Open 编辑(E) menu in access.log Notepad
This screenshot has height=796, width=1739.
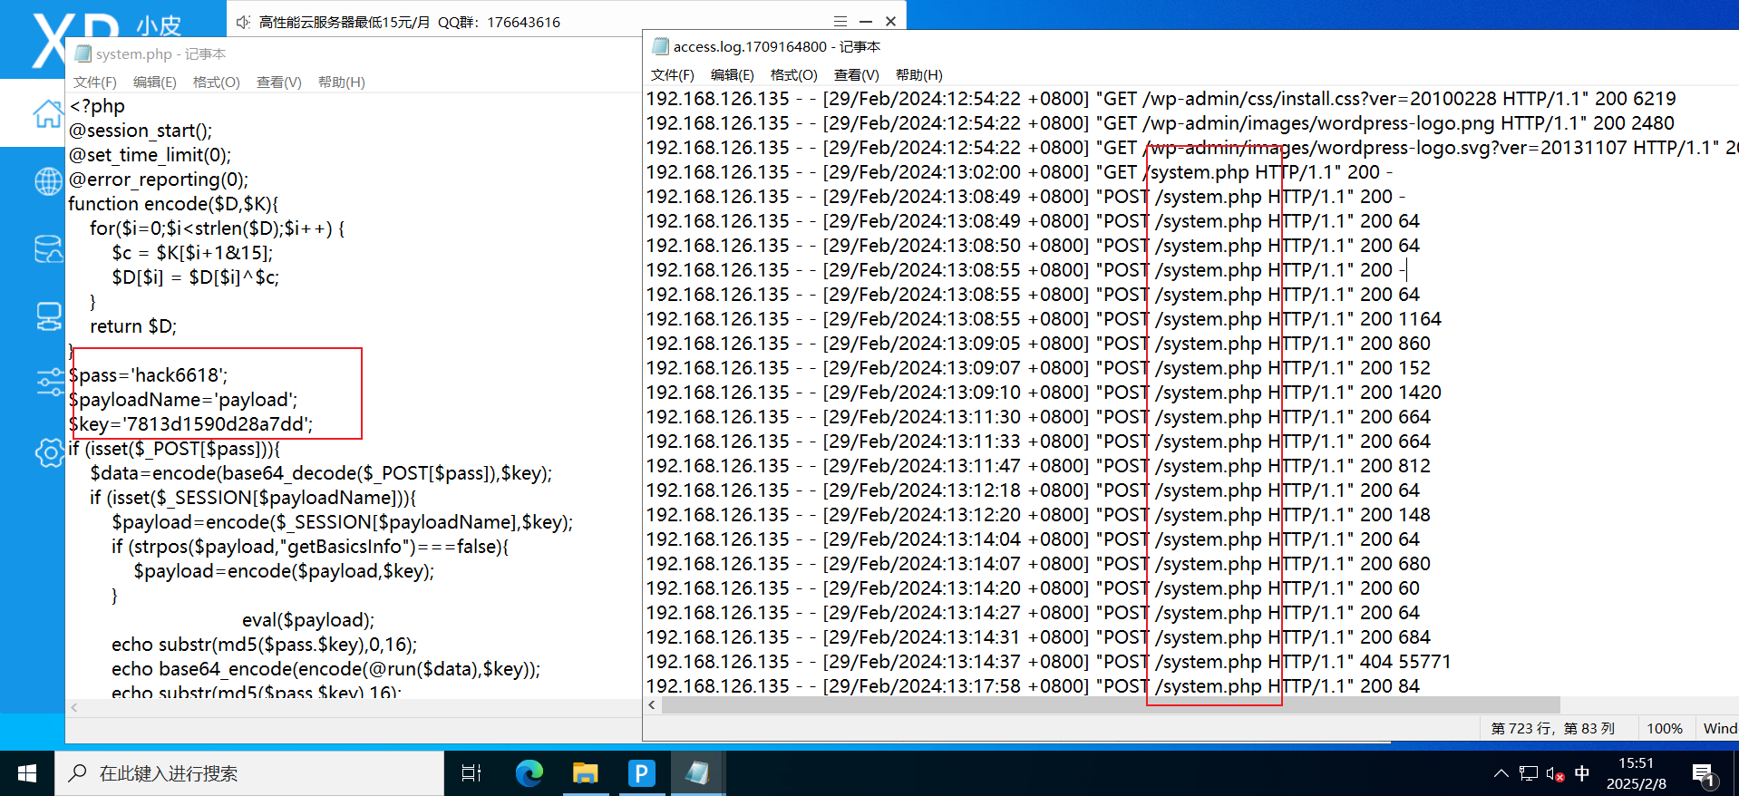(733, 75)
